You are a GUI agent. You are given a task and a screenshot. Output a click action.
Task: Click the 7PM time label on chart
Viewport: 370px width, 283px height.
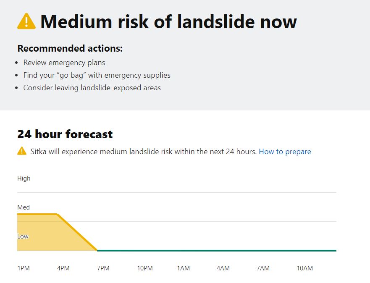click(103, 268)
